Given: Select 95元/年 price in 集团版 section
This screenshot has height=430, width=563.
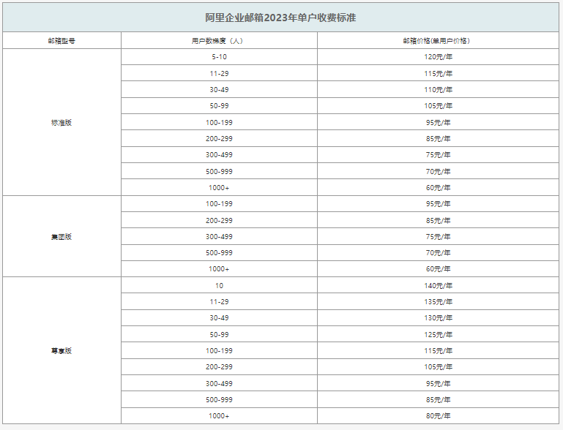Looking at the screenshot, I should [438, 204].
